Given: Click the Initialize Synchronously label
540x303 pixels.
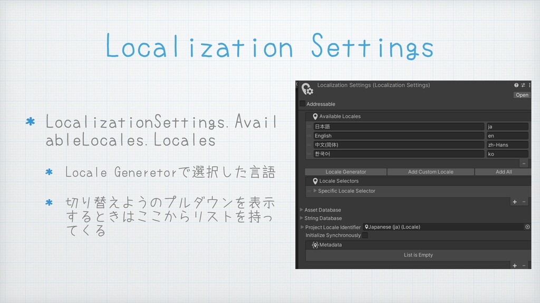Looking at the screenshot, I should (333, 235).
